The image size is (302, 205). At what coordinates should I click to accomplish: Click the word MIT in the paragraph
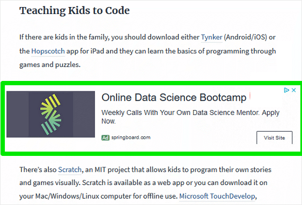[x=100, y=169]
